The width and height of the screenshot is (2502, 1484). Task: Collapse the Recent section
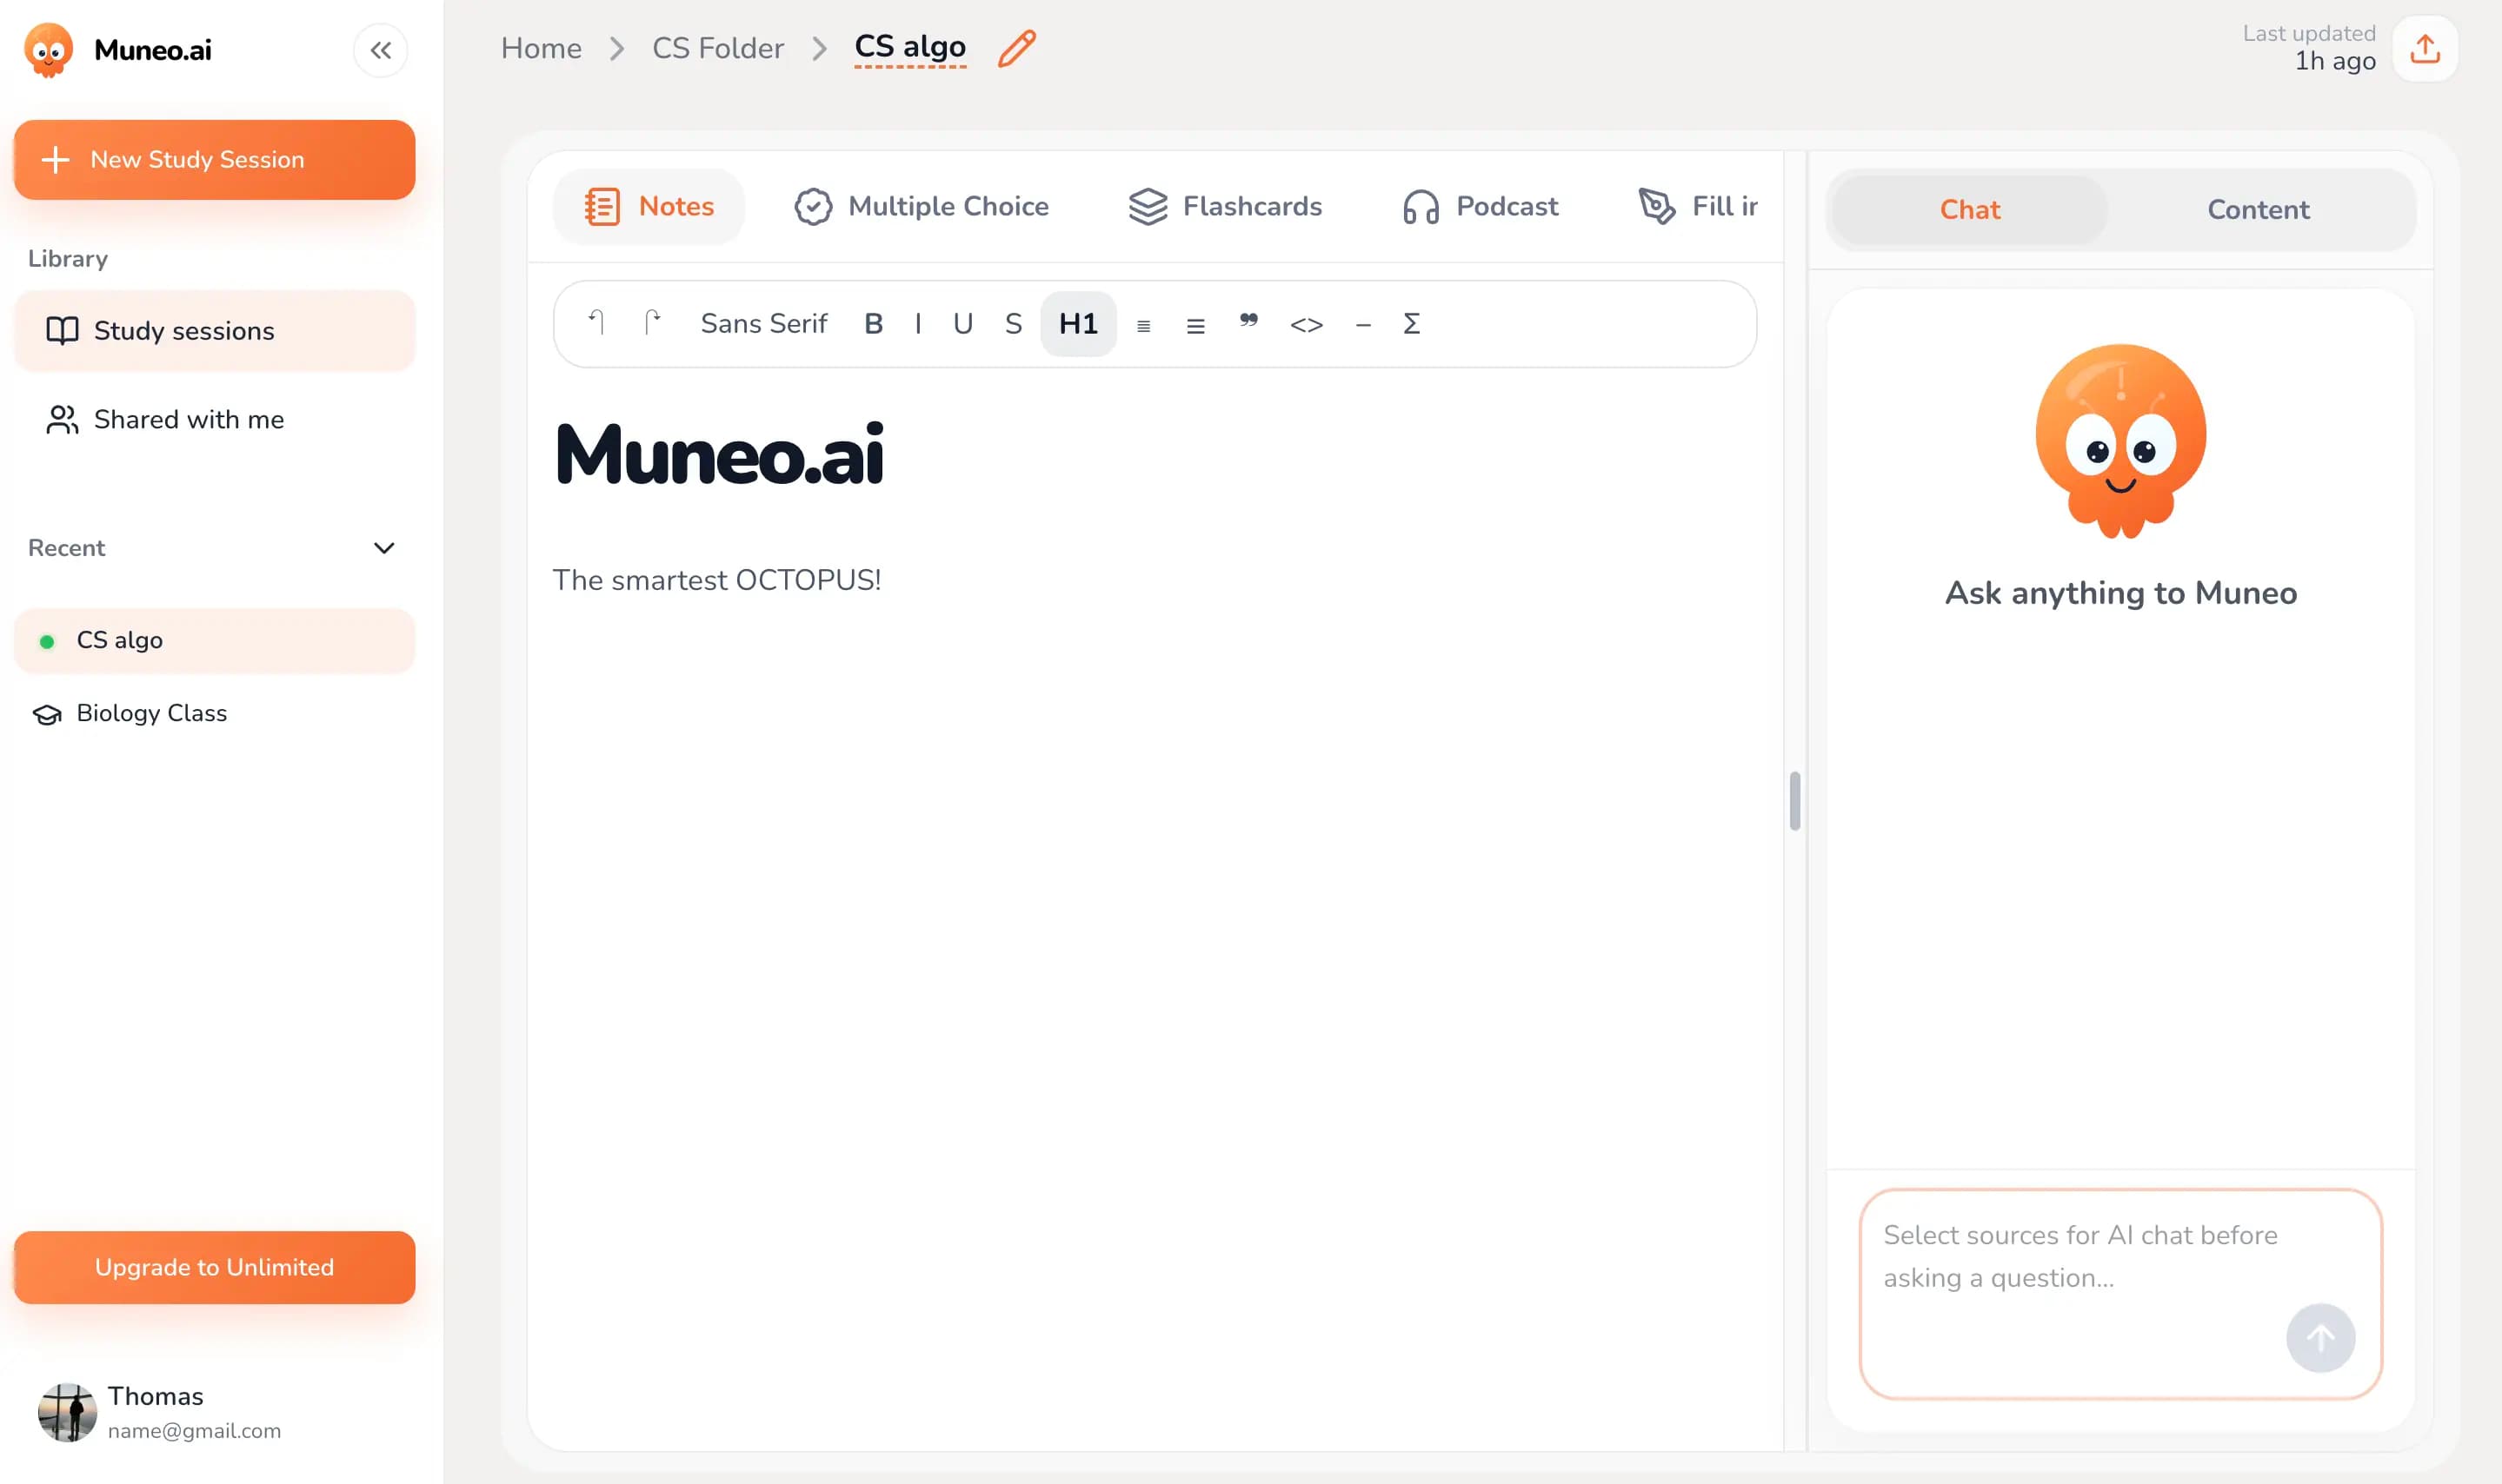[383, 548]
